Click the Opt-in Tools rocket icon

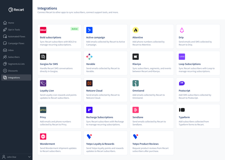click(x=5, y=29)
